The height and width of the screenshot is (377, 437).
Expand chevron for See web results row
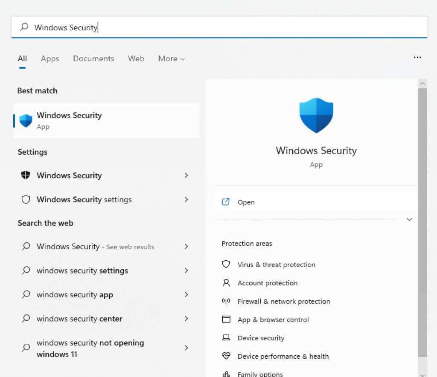[x=186, y=247]
